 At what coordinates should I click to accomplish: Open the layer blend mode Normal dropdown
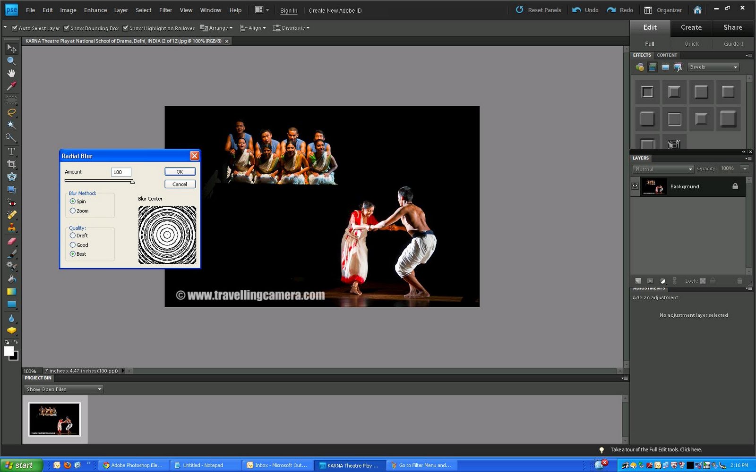point(663,169)
